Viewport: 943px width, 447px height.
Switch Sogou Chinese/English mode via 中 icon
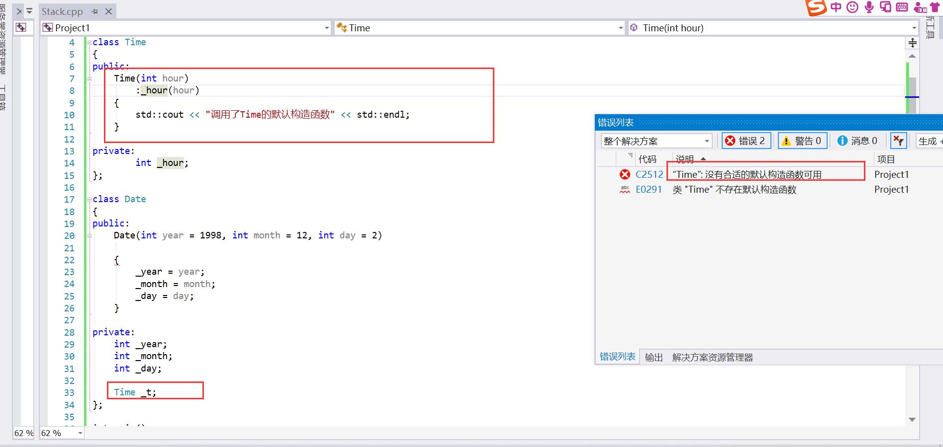click(x=836, y=7)
